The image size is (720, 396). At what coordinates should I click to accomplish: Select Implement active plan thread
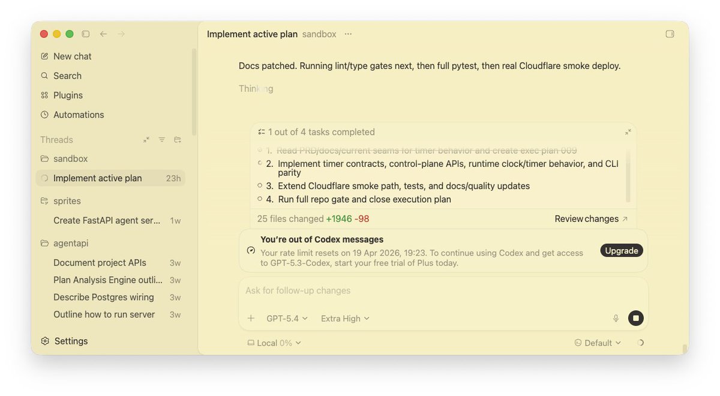(x=110, y=178)
